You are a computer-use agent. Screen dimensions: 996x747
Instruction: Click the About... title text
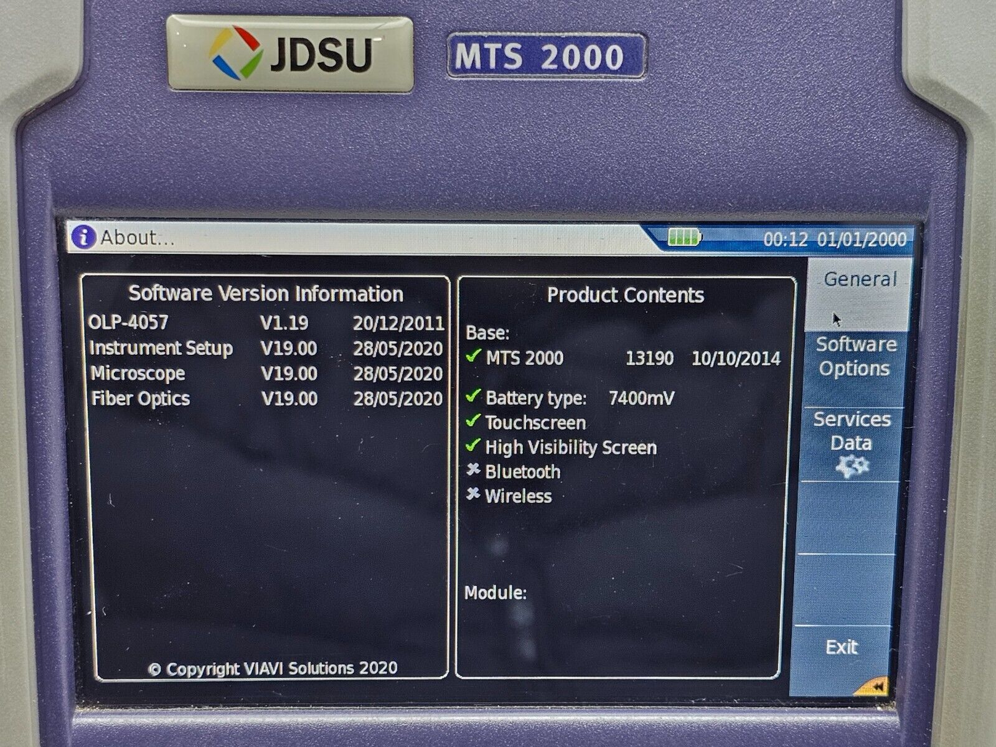coord(138,237)
